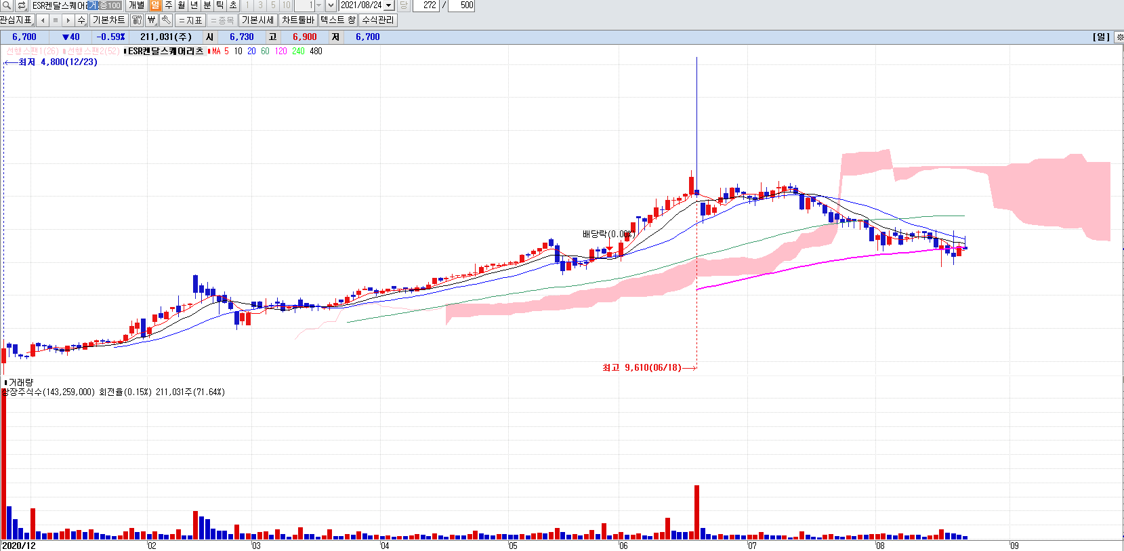
Task: Select the 5 interval preset button
Action: [x=273, y=5]
